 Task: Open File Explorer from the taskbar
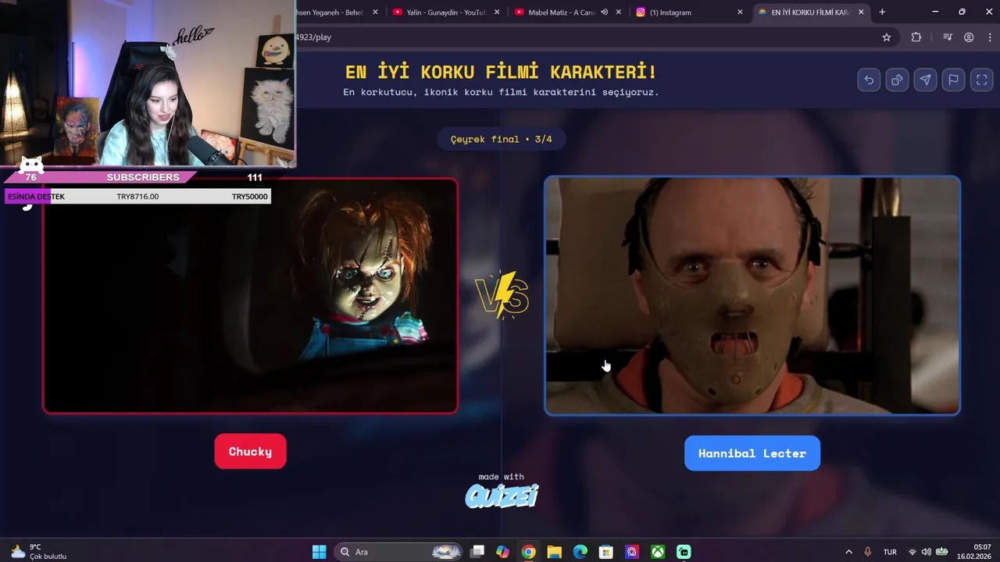tap(554, 552)
